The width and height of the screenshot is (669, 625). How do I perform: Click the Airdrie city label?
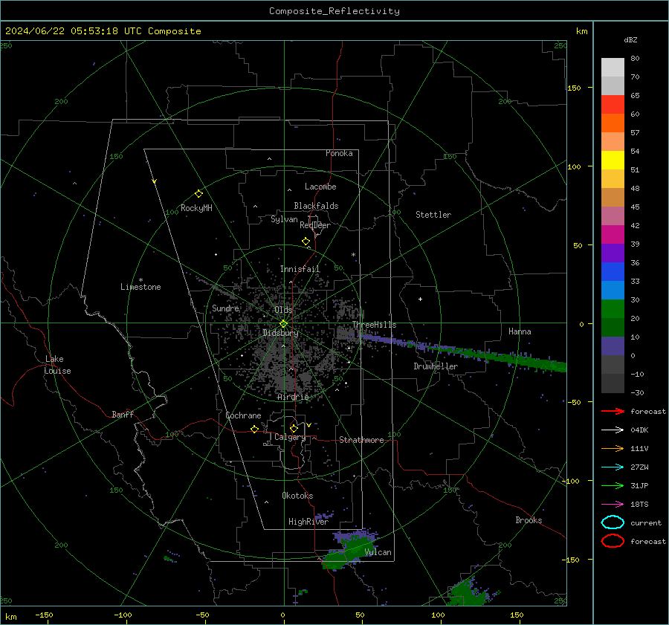point(293,397)
